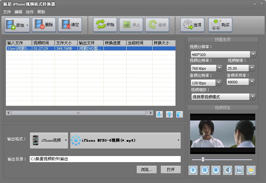Image resolution: width=266 pixels, height=183 pixels.
Task: Pause the video preview
Action: tap(204, 170)
